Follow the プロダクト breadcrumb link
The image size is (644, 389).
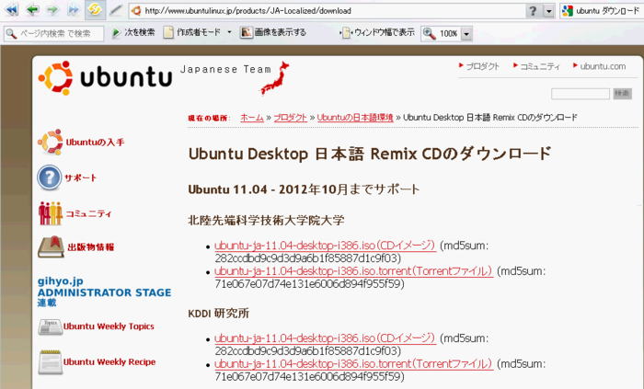[x=291, y=118]
